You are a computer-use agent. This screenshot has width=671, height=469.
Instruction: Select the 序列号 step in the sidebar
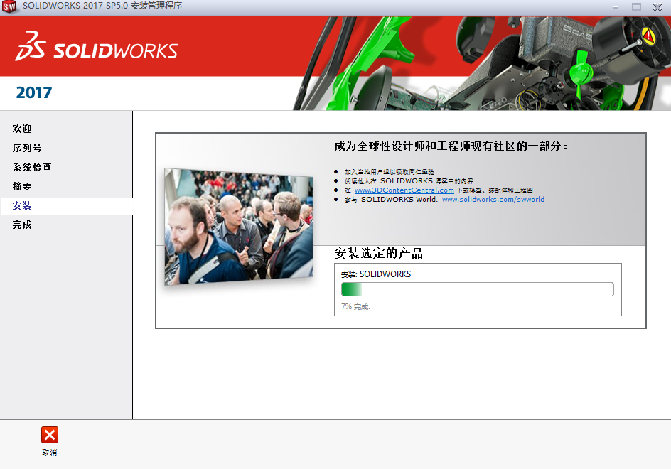coord(26,148)
